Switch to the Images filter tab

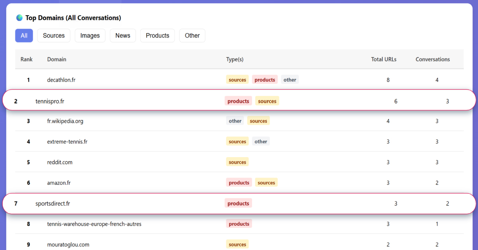tap(90, 35)
